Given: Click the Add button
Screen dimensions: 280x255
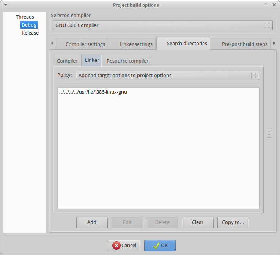Looking at the screenshot, I should tap(92, 222).
